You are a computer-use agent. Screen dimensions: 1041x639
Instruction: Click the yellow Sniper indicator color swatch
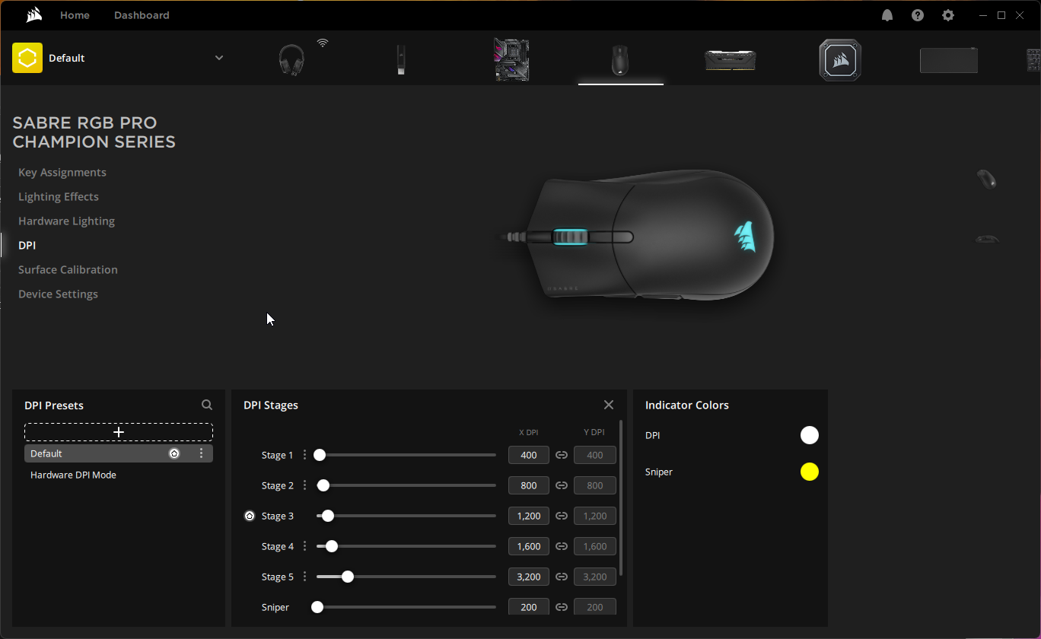pos(810,472)
